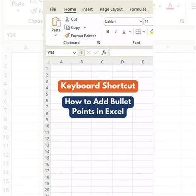
Task: Expand the Copy options arrow
Action: pyautogui.click(x=85, y=27)
